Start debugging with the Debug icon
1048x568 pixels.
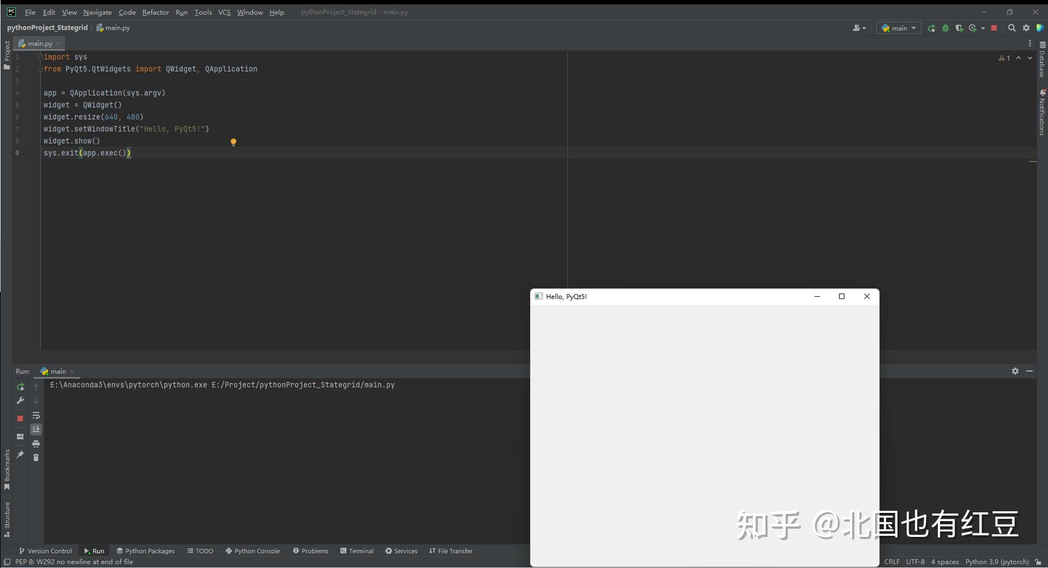pyautogui.click(x=945, y=28)
